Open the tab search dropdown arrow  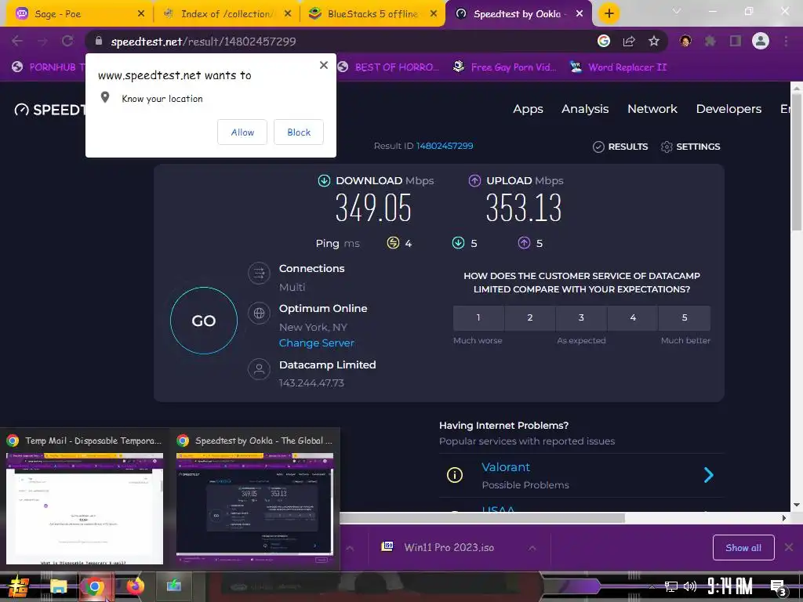tap(677, 11)
